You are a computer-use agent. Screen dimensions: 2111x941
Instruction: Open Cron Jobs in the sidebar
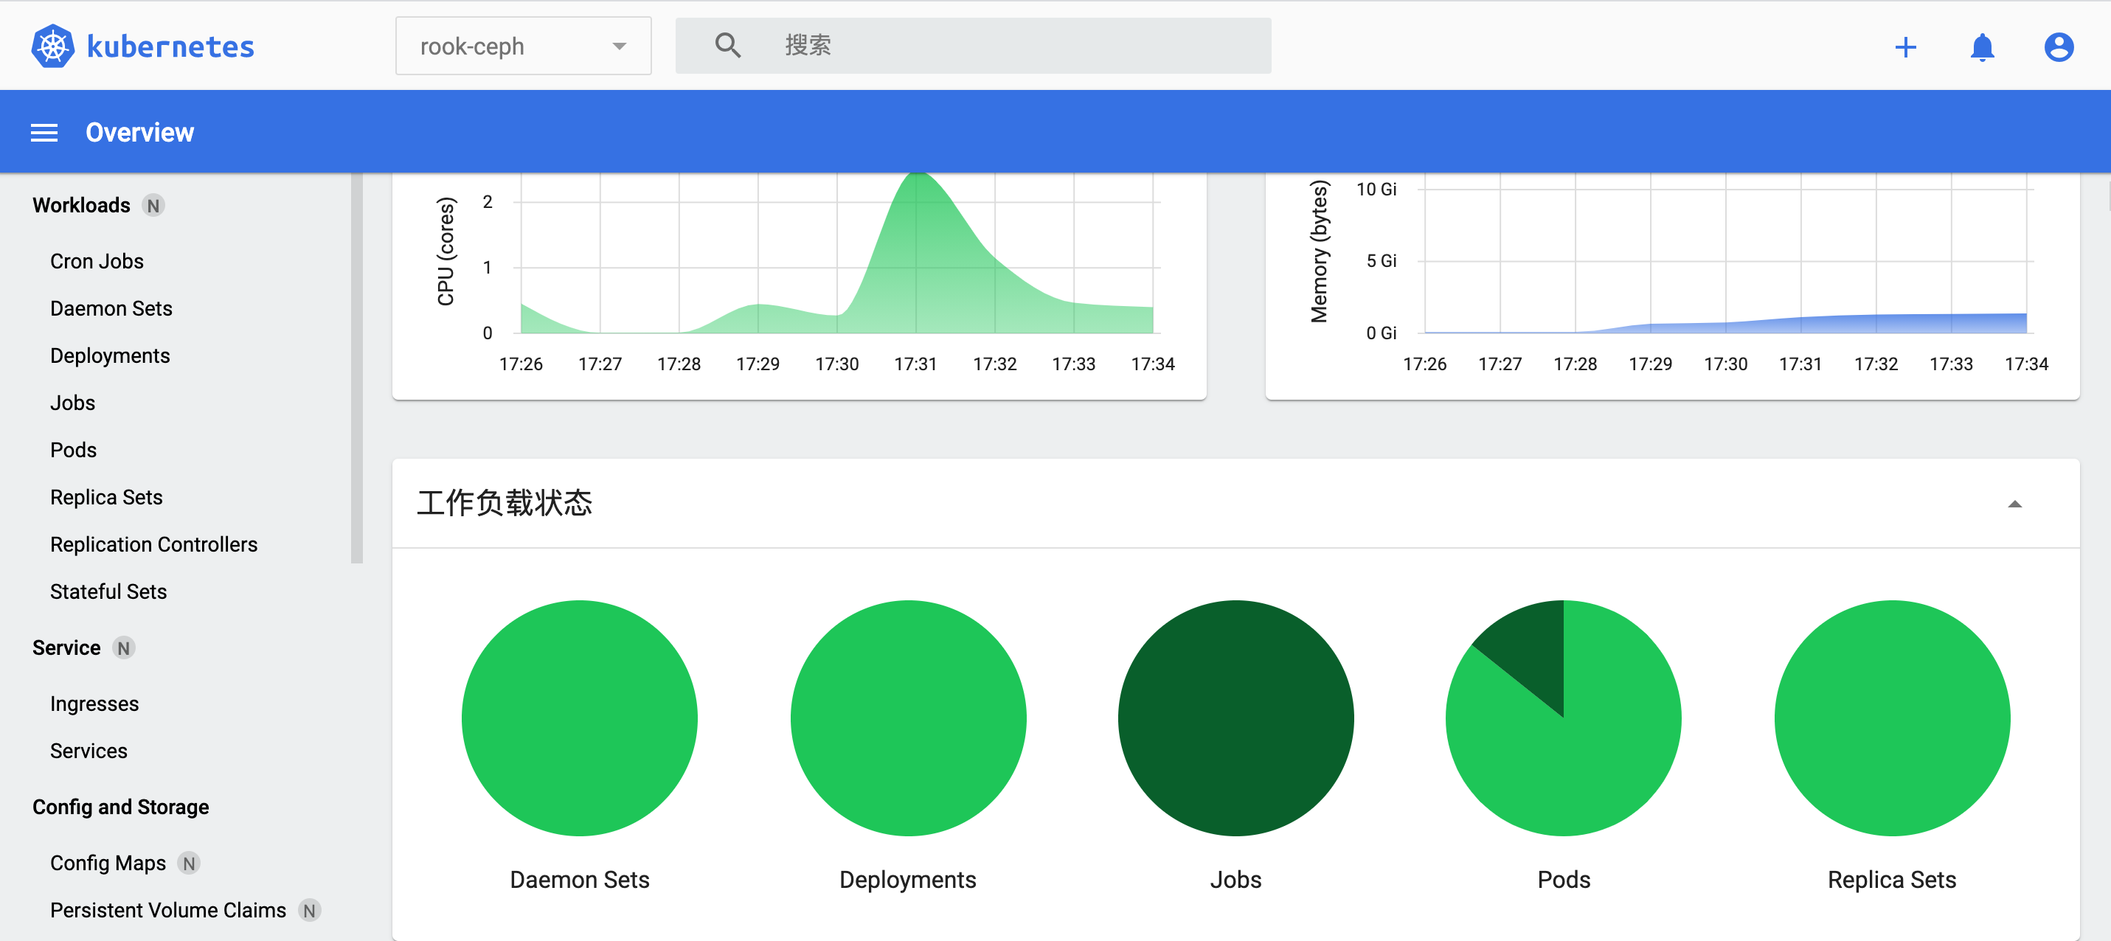[97, 262]
